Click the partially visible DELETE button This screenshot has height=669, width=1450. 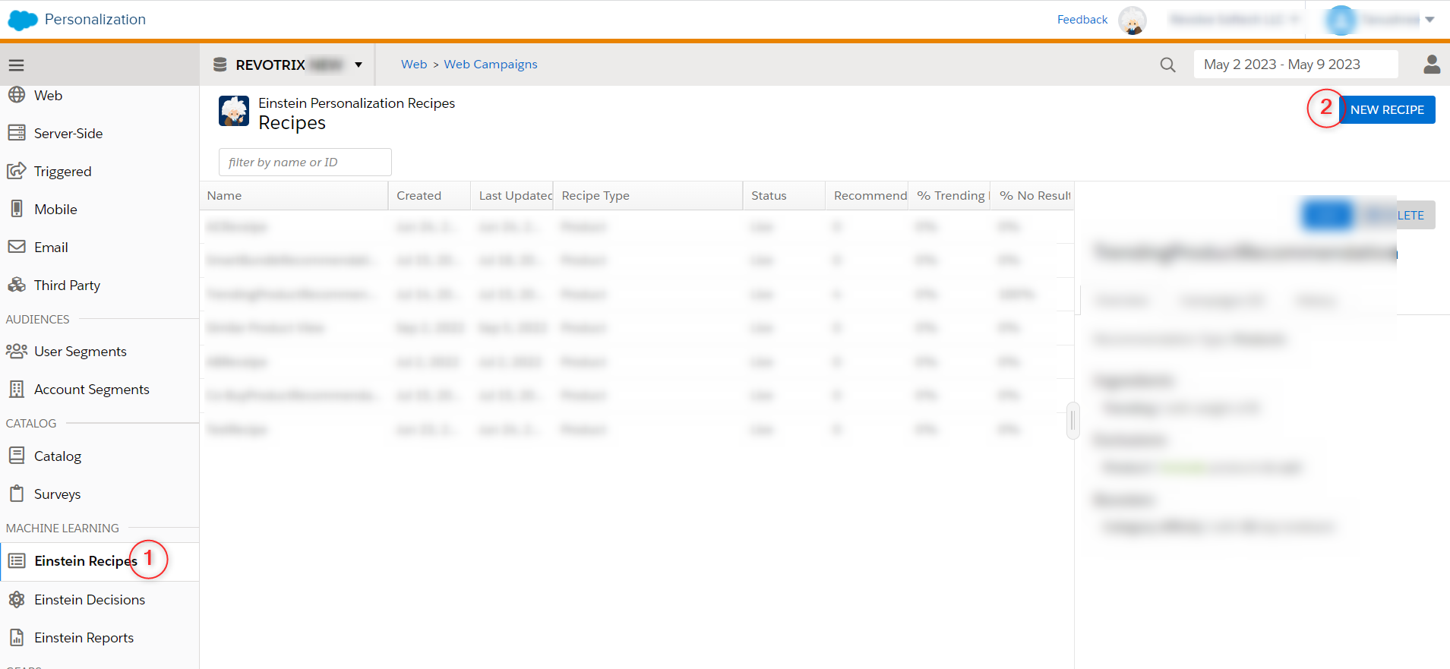point(1397,215)
